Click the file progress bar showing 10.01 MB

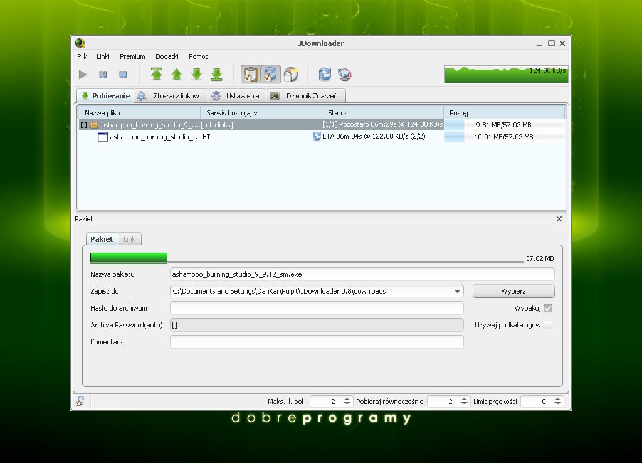(x=505, y=136)
